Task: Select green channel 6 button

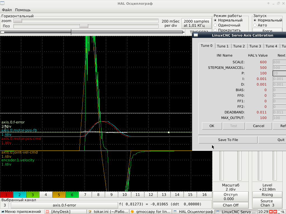Action: pos(72,195)
